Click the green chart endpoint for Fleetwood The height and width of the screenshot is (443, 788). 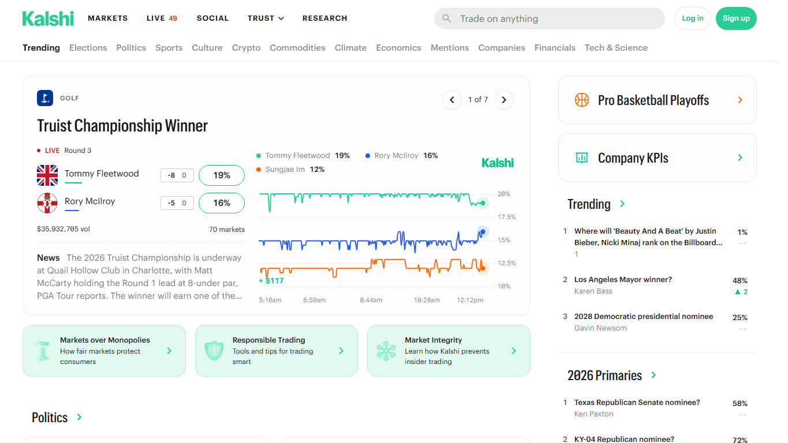[x=483, y=202]
